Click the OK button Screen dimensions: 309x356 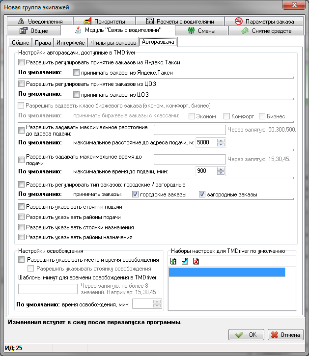[x=246, y=335]
